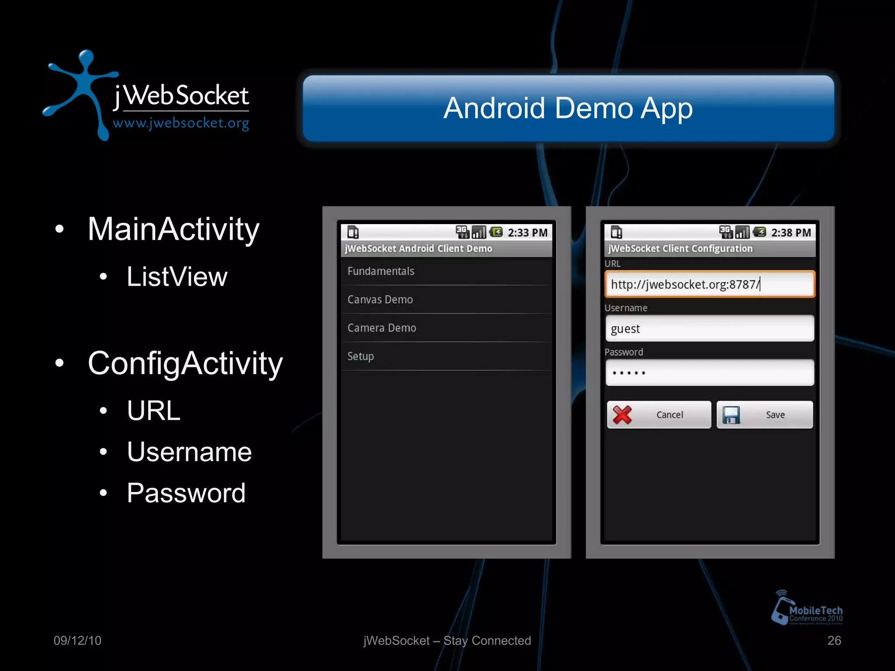
Task: Click the jWebSocket – Stay Connected footer
Action: (447, 641)
